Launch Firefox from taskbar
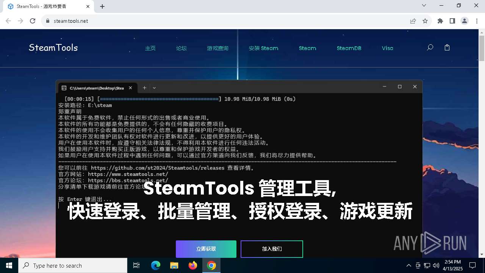 (193, 265)
